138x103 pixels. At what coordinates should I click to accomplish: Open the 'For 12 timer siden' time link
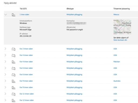click(x=27, y=100)
